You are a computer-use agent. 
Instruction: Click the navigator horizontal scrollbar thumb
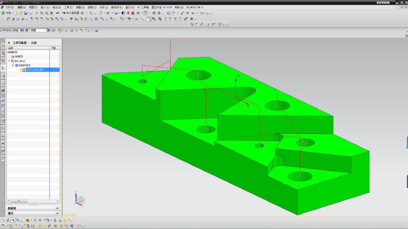[x=19, y=201]
